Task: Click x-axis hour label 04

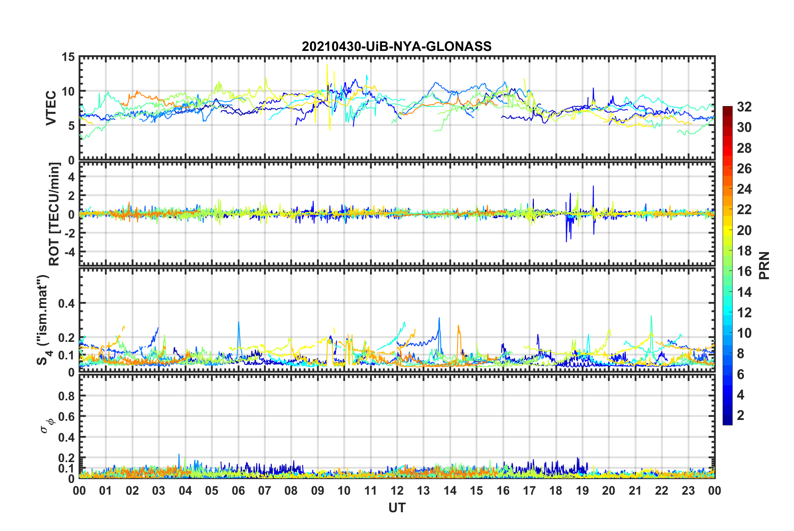Action: click(185, 491)
